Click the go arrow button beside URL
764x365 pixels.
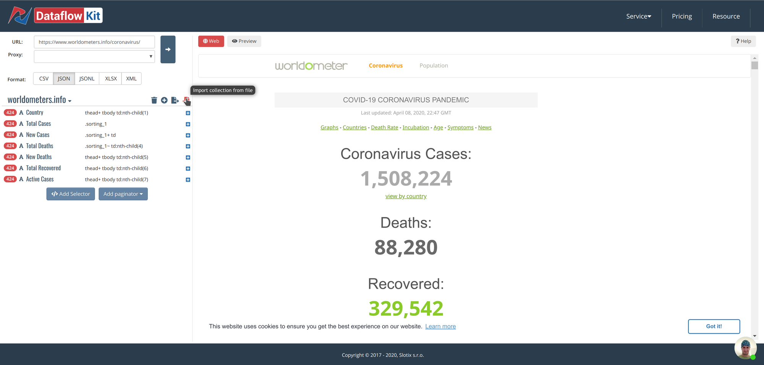168,50
